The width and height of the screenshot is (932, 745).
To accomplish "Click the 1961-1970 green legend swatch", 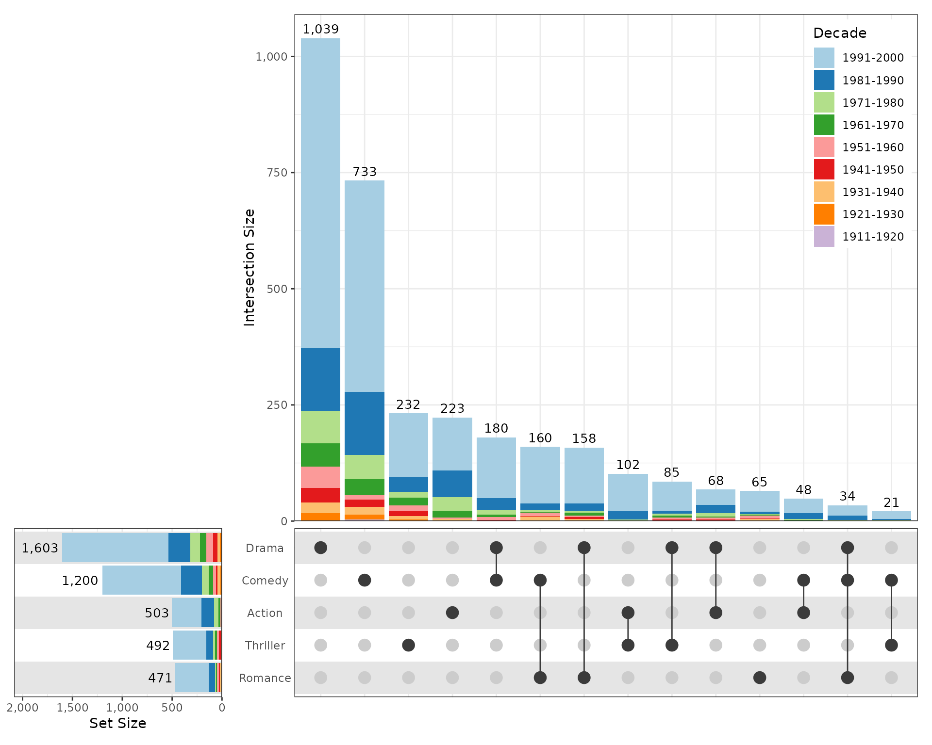I will 824,125.
